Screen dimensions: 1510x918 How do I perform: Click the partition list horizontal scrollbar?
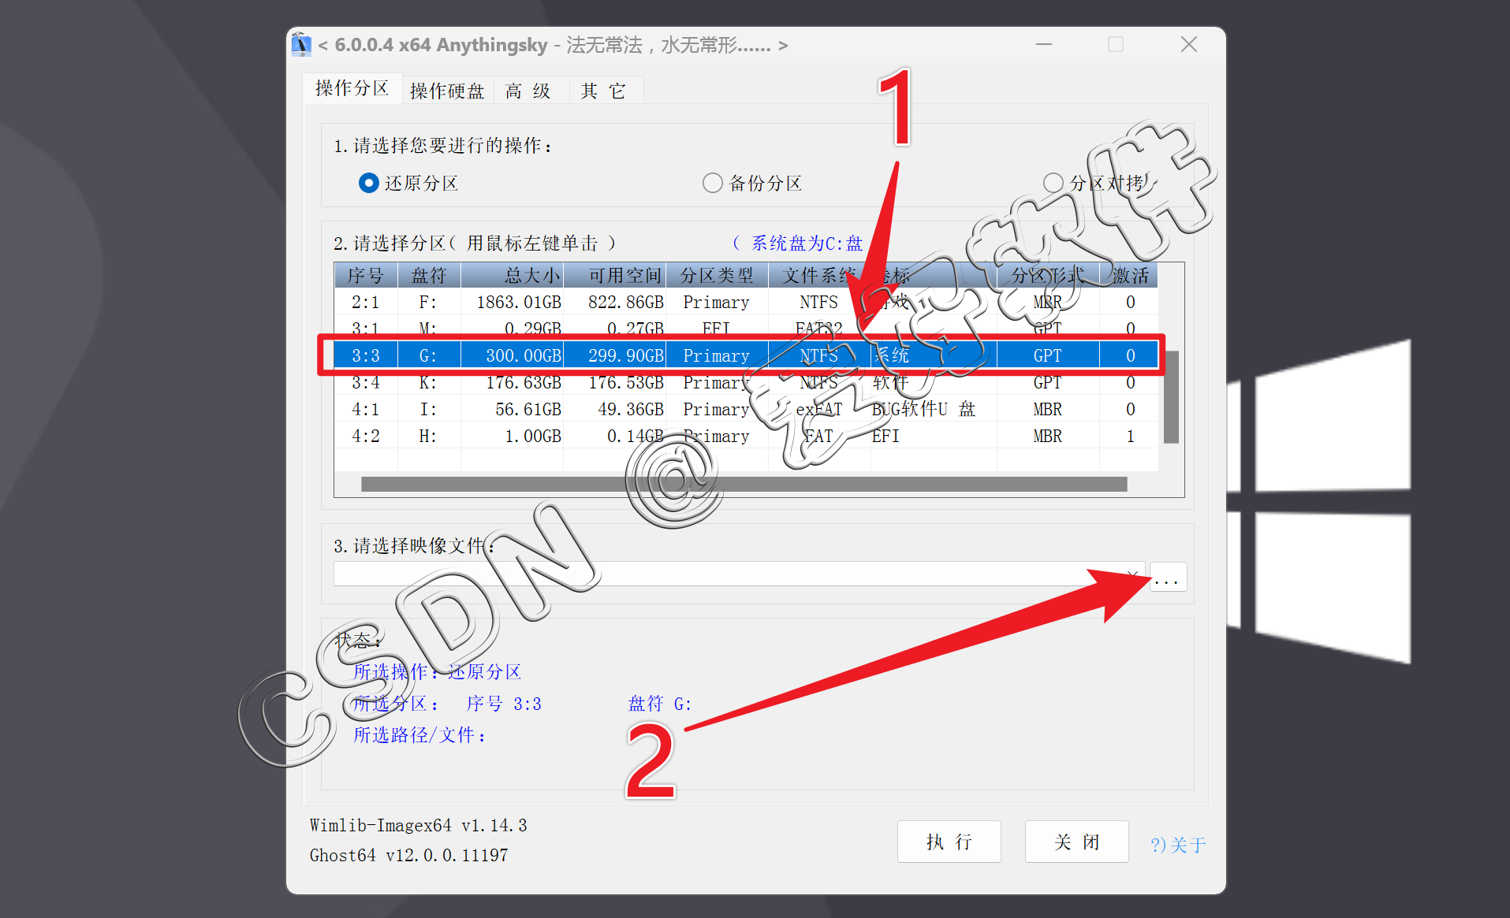point(744,484)
